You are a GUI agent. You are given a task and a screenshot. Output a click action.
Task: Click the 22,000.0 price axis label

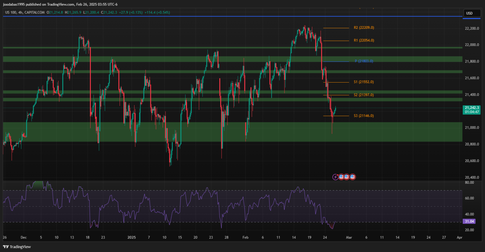pos(472,45)
